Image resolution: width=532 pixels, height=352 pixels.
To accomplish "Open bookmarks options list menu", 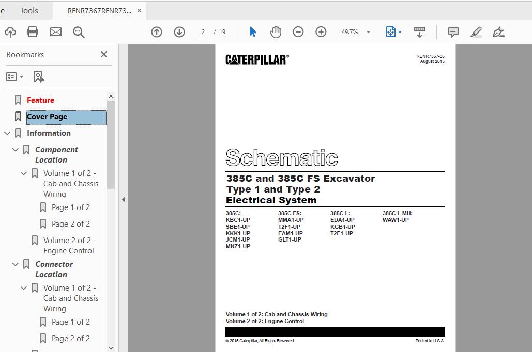I will point(14,77).
